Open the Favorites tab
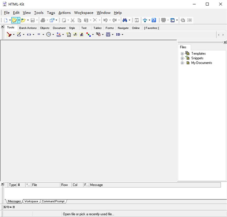The width and height of the screenshot is (227, 217). pos(151,28)
